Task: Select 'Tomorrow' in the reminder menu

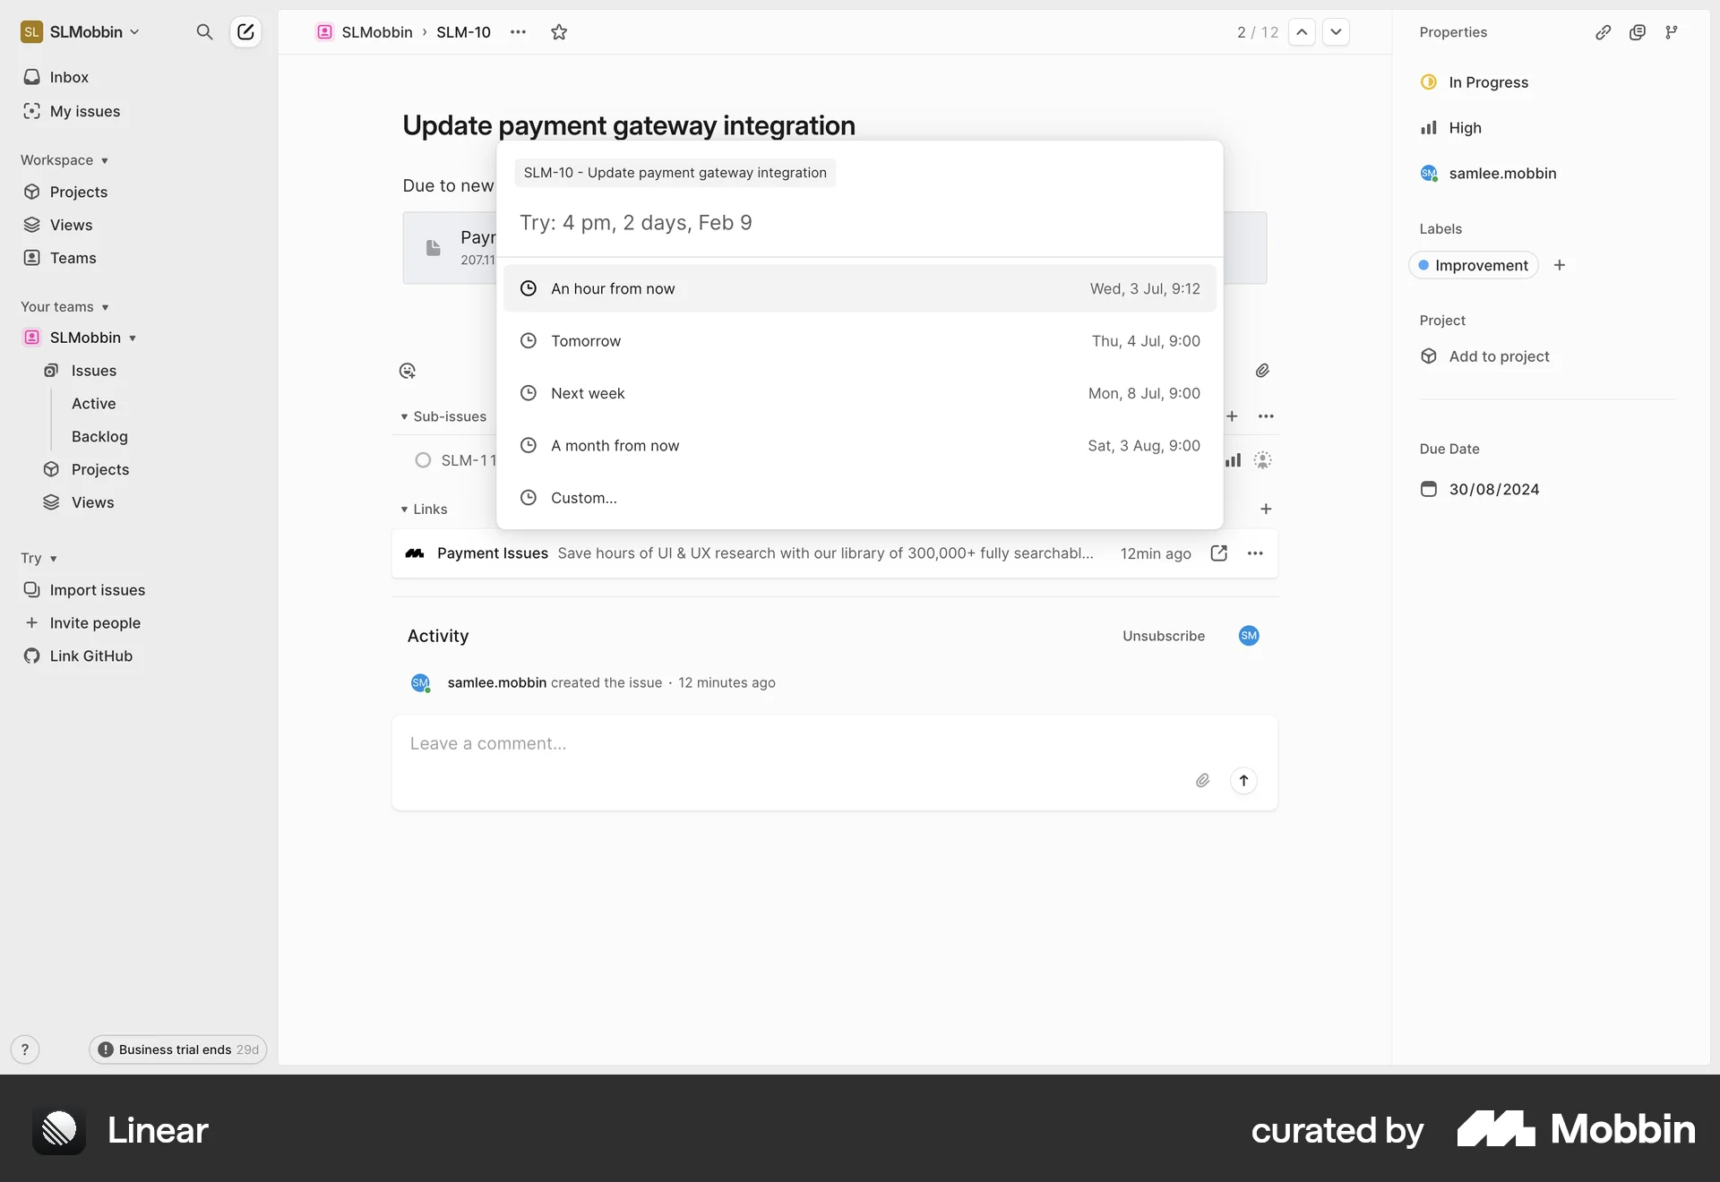Action: 586,340
